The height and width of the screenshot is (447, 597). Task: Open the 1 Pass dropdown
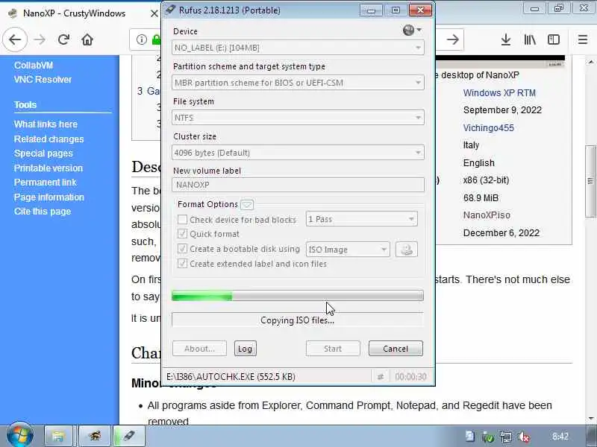click(362, 219)
